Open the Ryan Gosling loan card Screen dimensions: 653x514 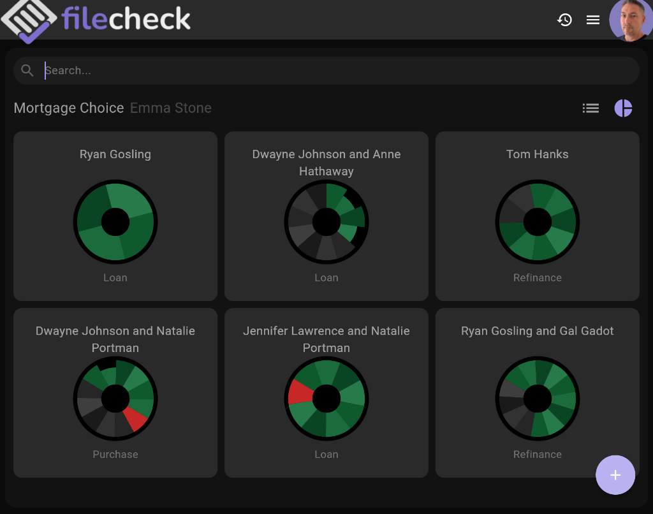point(115,216)
